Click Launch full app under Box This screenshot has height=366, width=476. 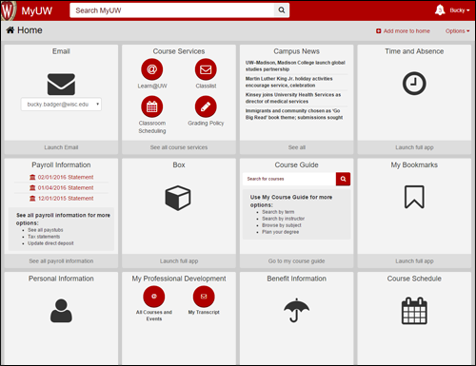coord(179,261)
